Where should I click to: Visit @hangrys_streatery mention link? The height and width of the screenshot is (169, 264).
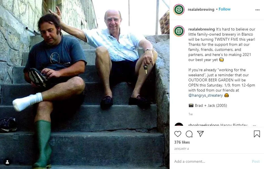(x=205, y=95)
